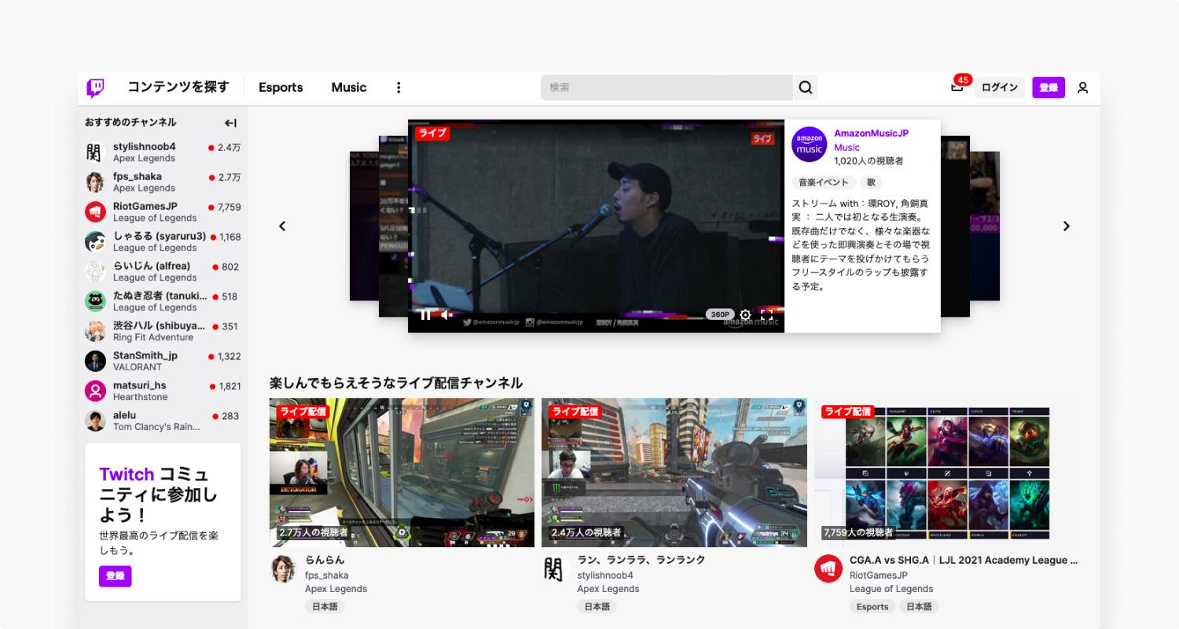Open tanuki avatar in sidebar

tap(95, 302)
